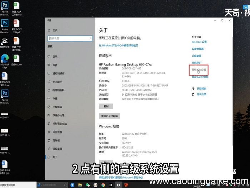
Task: Click the gray 重命名这台电脑 button
Action: tap(109, 116)
